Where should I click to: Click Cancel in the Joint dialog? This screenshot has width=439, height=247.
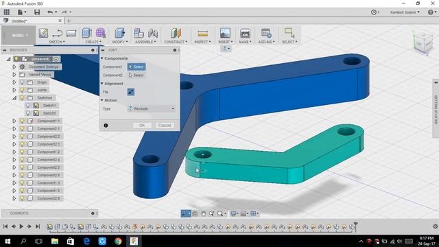point(165,126)
